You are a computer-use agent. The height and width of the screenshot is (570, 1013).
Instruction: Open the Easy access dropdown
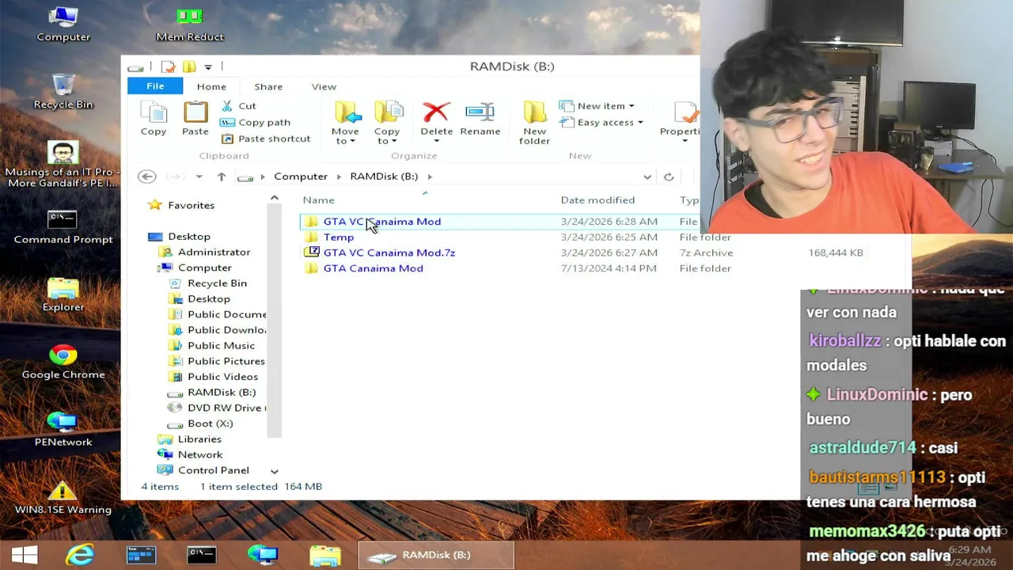click(x=601, y=122)
